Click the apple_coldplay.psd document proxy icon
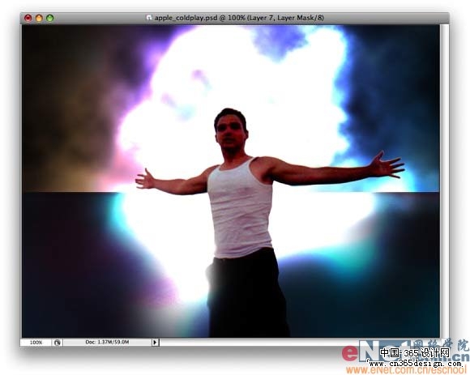The width and height of the screenshot is (470, 375). click(148, 18)
